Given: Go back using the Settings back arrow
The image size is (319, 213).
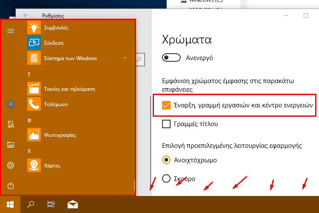Looking at the screenshot, I should [26, 15].
